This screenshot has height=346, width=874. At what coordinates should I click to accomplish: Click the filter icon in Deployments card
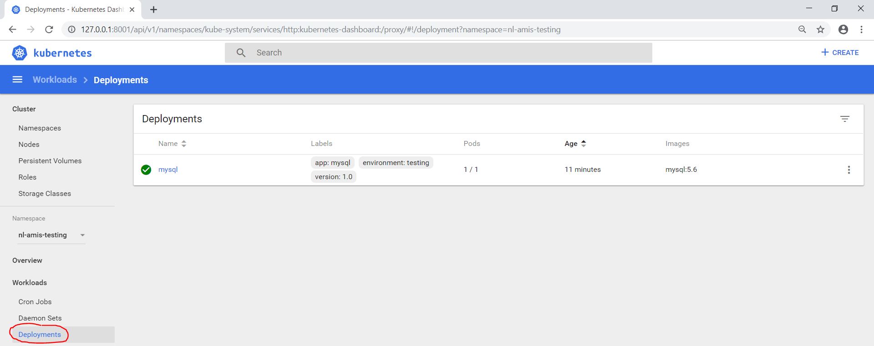pos(844,119)
